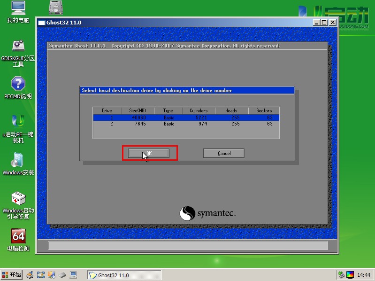Open the 开始 start menu
The width and height of the screenshot is (375, 281).
pos(11,275)
